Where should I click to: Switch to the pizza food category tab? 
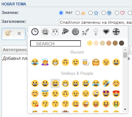click(x=65, y=32)
